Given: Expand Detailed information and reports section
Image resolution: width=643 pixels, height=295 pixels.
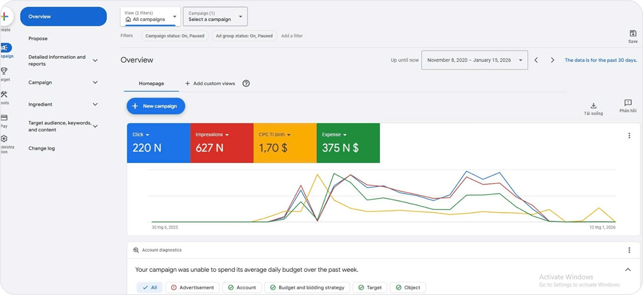Looking at the screenshot, I should pyautogui.click(x=95, y=60).
